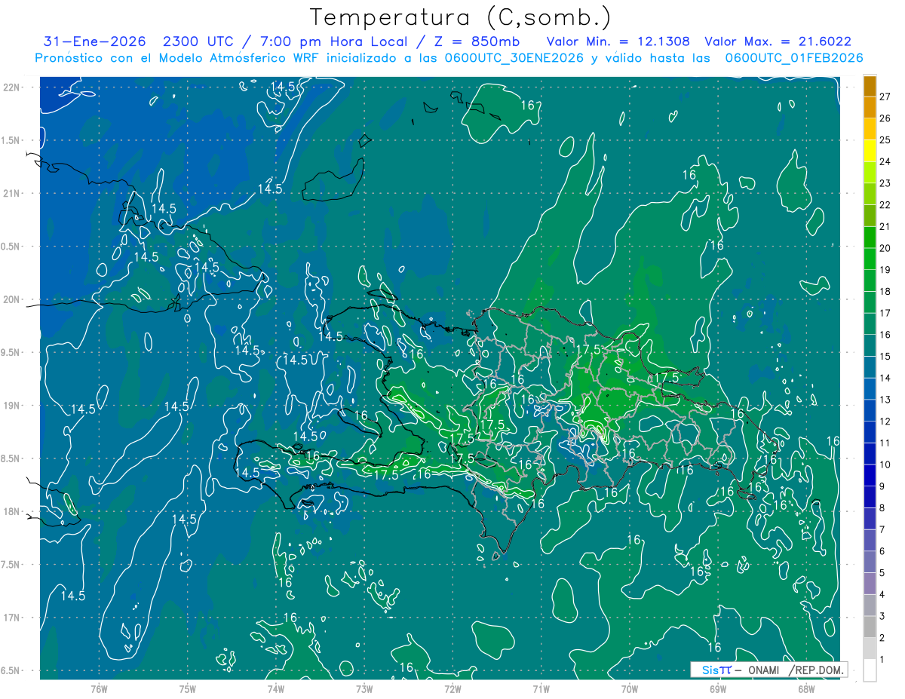The height and width of the screenshot is (699, 905).
Task: Click the color scale label 27
Action: coord(885,97)
